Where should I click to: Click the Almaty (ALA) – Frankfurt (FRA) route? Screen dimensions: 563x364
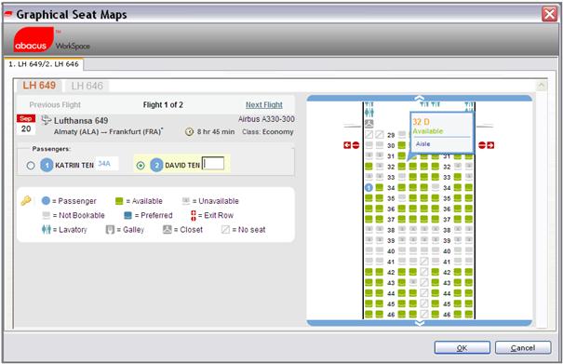[x=108, y=131]
